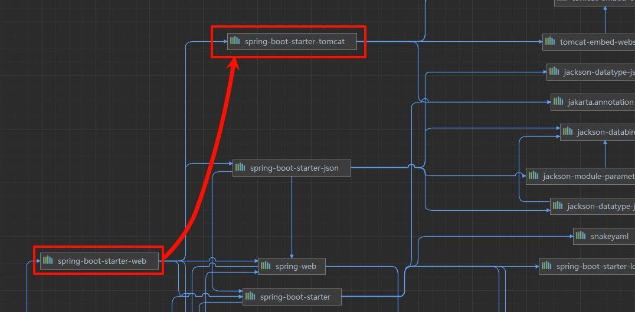Select the jackson-datatype node just above jakarta.annotation
Viewport: 635px width, 312px height.
coord(598,72)
